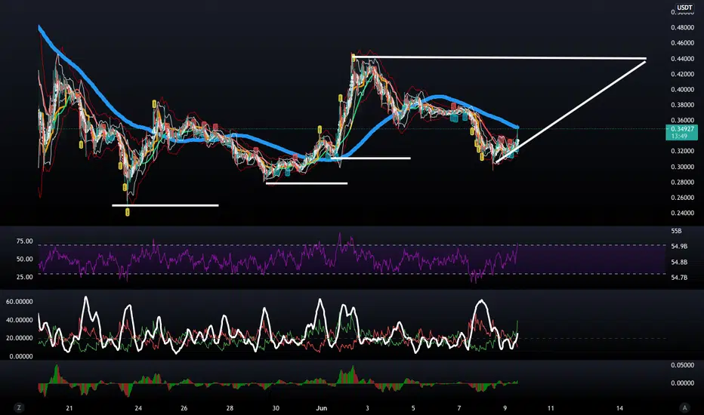Select the rising white trendline toward 0.44

tap(570, 112)
